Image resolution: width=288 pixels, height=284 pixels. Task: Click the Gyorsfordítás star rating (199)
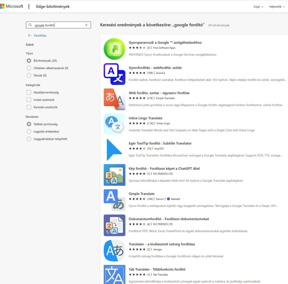[x=141, y=73]
